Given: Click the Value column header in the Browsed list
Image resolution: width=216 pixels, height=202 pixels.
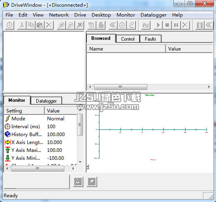Looking at the screenshot, I should 189,49.
